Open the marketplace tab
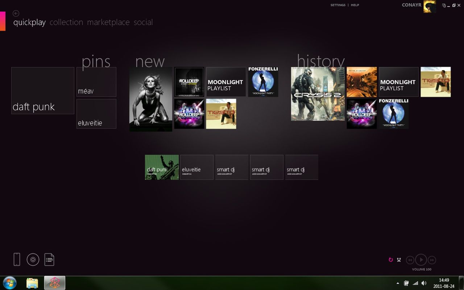The image size is (464, 290). 108,22
